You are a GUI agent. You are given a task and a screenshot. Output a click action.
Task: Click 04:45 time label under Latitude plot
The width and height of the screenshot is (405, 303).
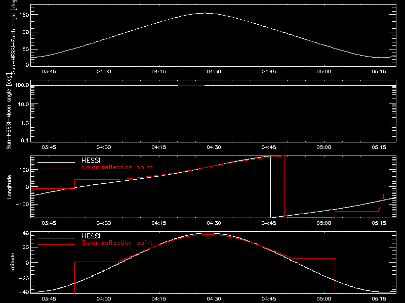click(x=269, y=299)
